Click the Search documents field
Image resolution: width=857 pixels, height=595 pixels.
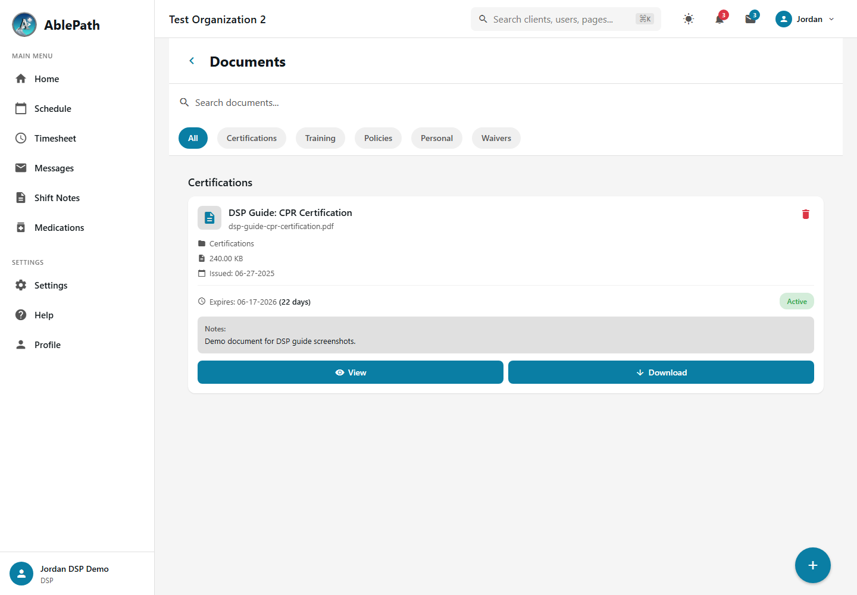506,103
